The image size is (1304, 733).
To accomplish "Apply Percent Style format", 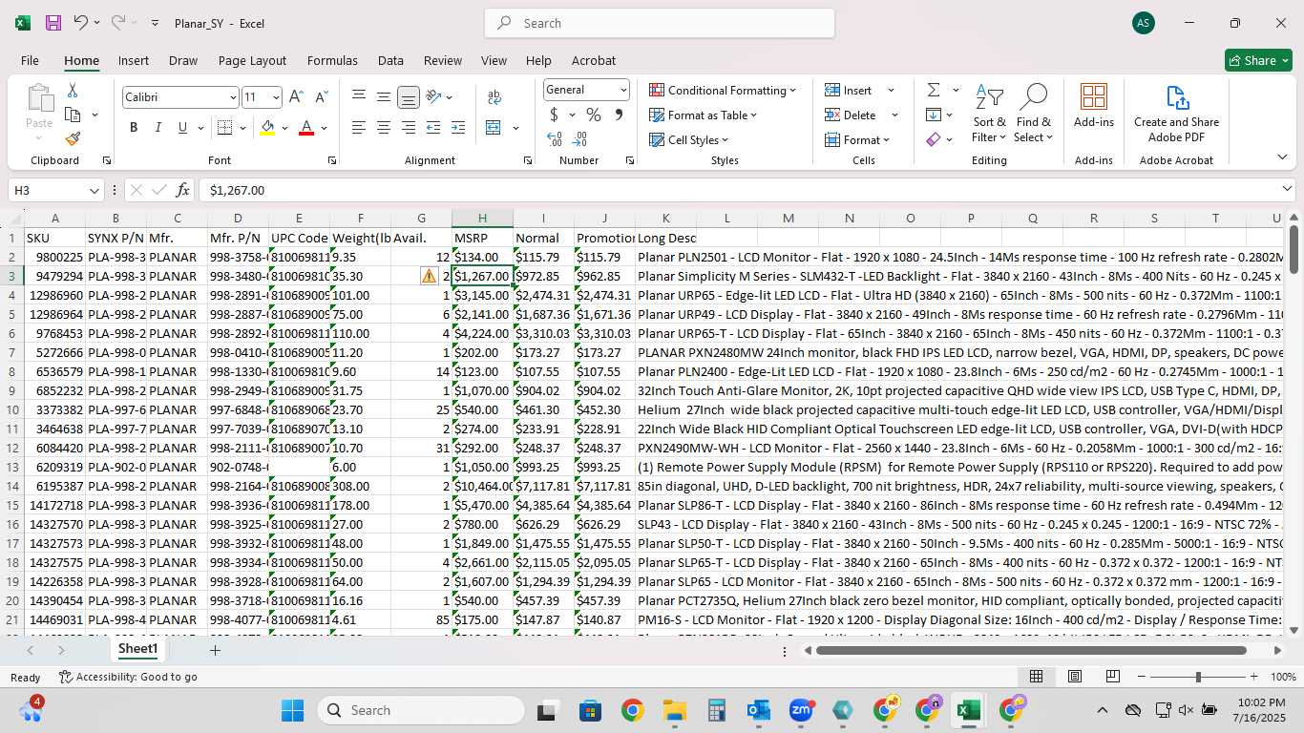I will click(x=593, y=115).
